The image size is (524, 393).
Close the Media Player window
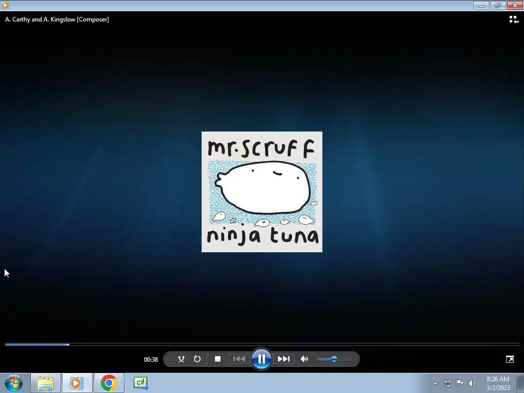[515, 5]
